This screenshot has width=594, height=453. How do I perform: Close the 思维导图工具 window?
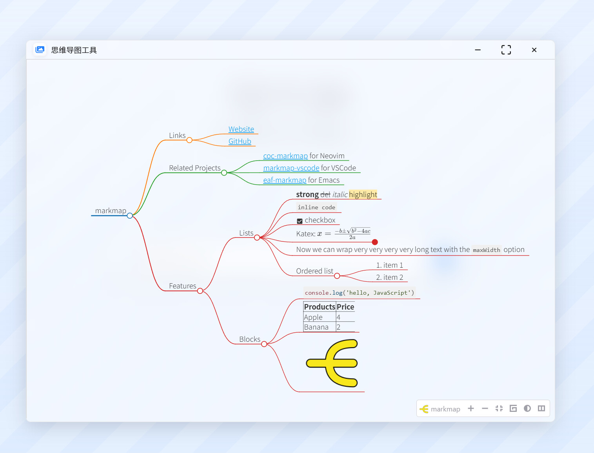(x=534, y=50)
